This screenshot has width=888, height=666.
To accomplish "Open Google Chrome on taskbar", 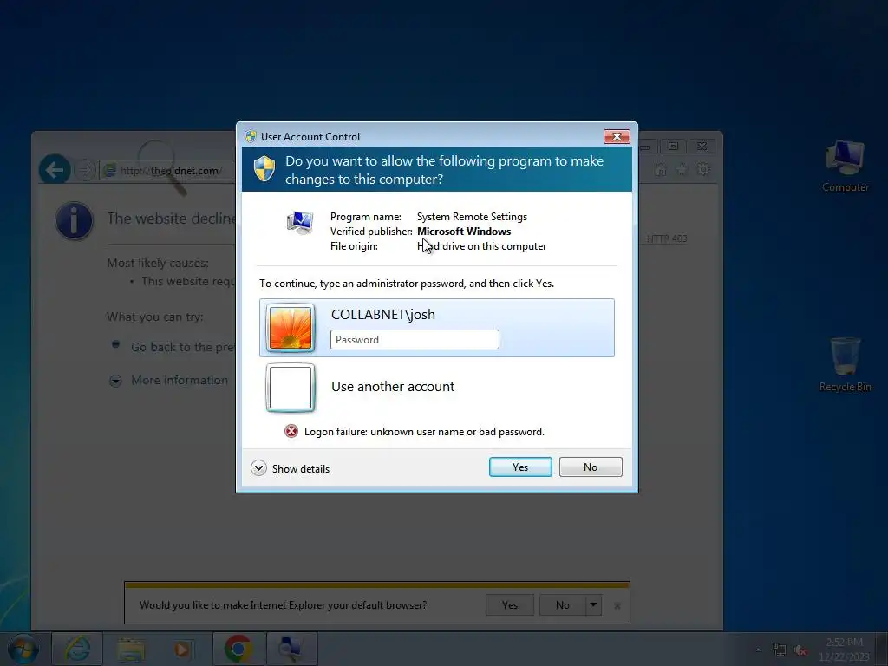I will point(238,649).
